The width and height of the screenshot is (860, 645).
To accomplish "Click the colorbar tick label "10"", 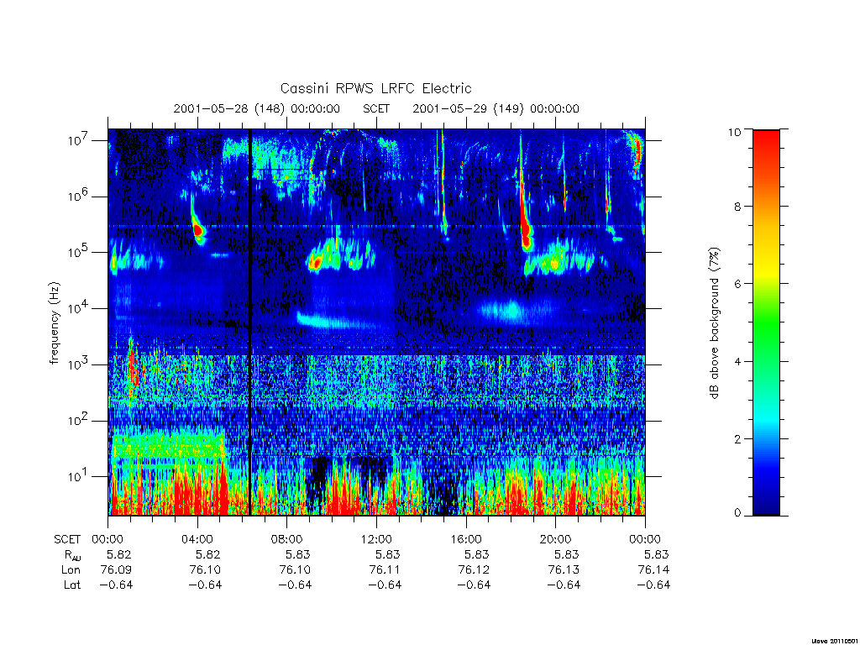I will click(734, 132).
